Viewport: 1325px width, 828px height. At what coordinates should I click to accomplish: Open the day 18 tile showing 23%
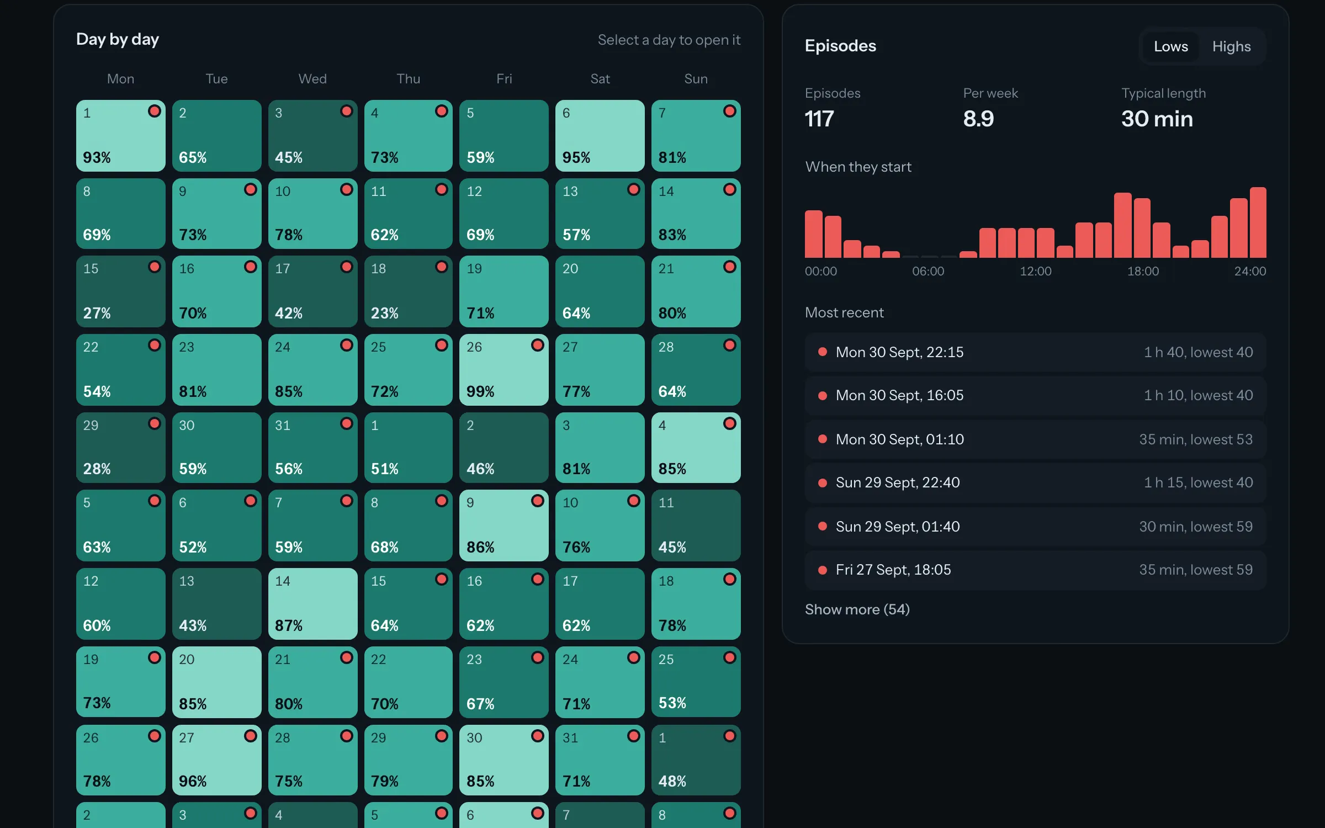pos(409,291)
